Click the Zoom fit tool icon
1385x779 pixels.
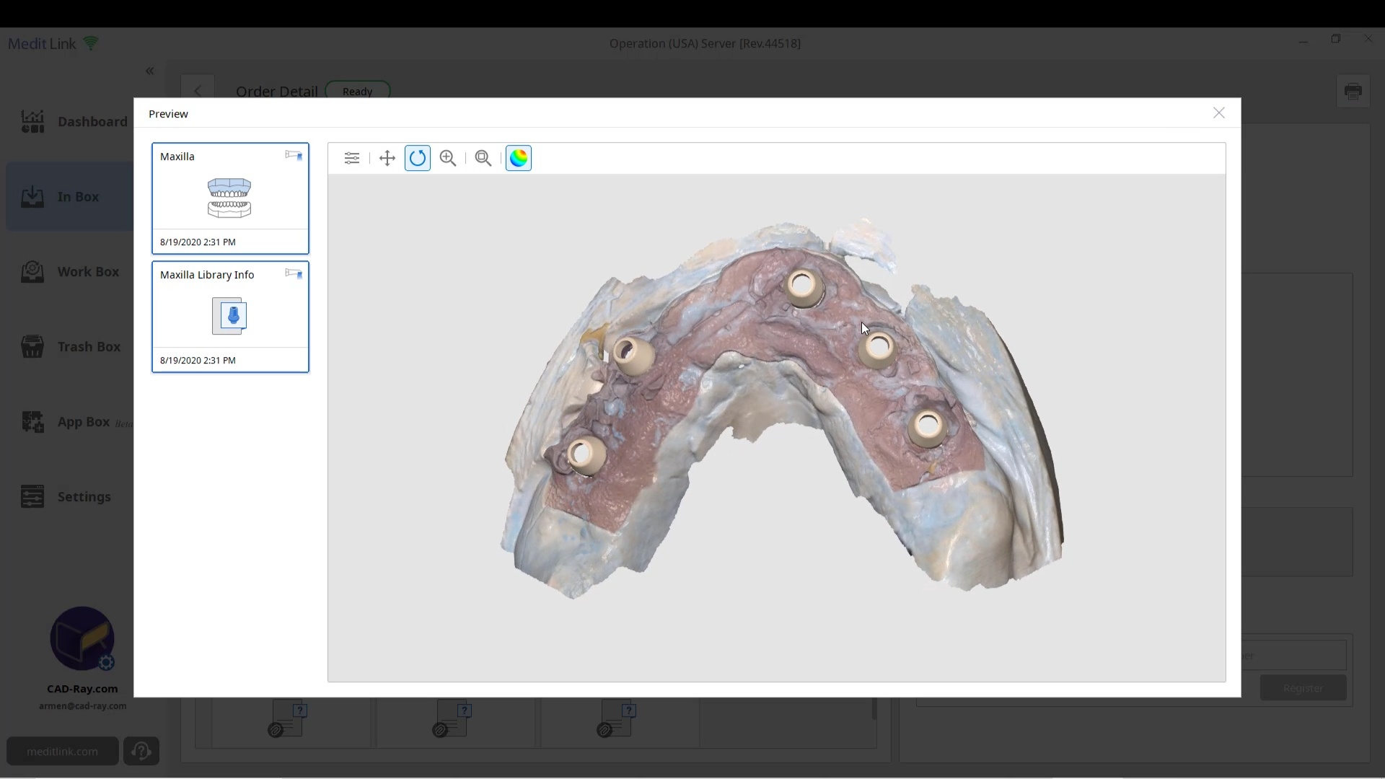(x=483, y=158)
